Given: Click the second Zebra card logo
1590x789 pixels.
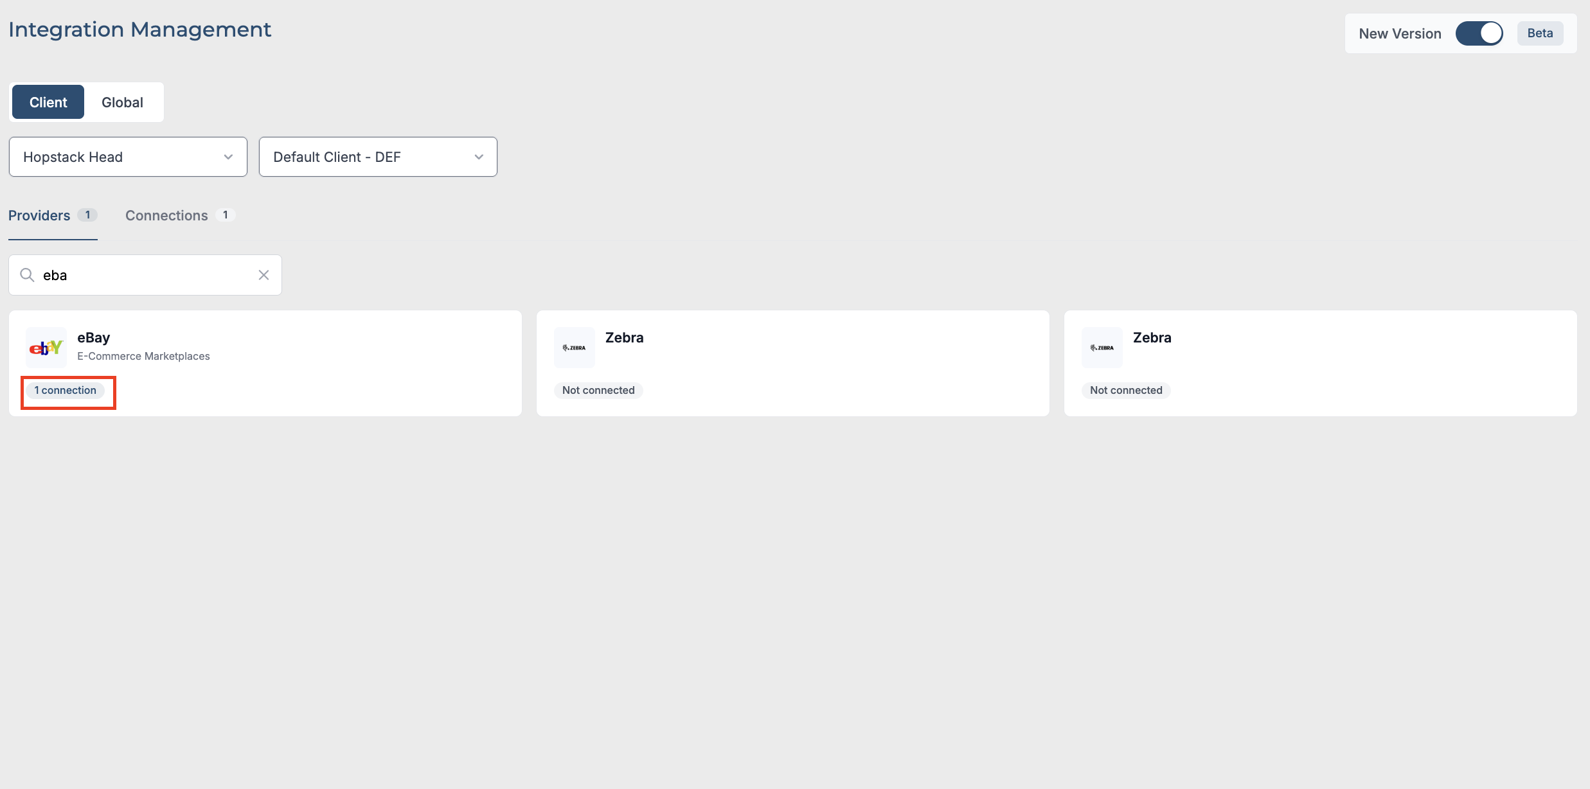Looking at the screenshot, I should click(1102, 348).
